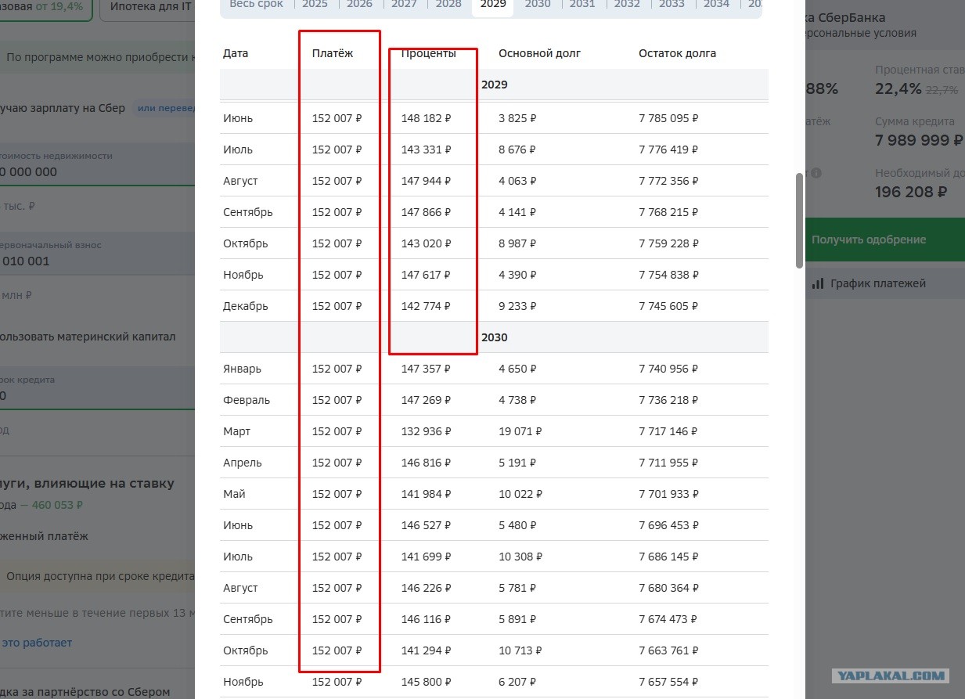
Task: Select the 2026 year tab
Action: click(359, 4)
